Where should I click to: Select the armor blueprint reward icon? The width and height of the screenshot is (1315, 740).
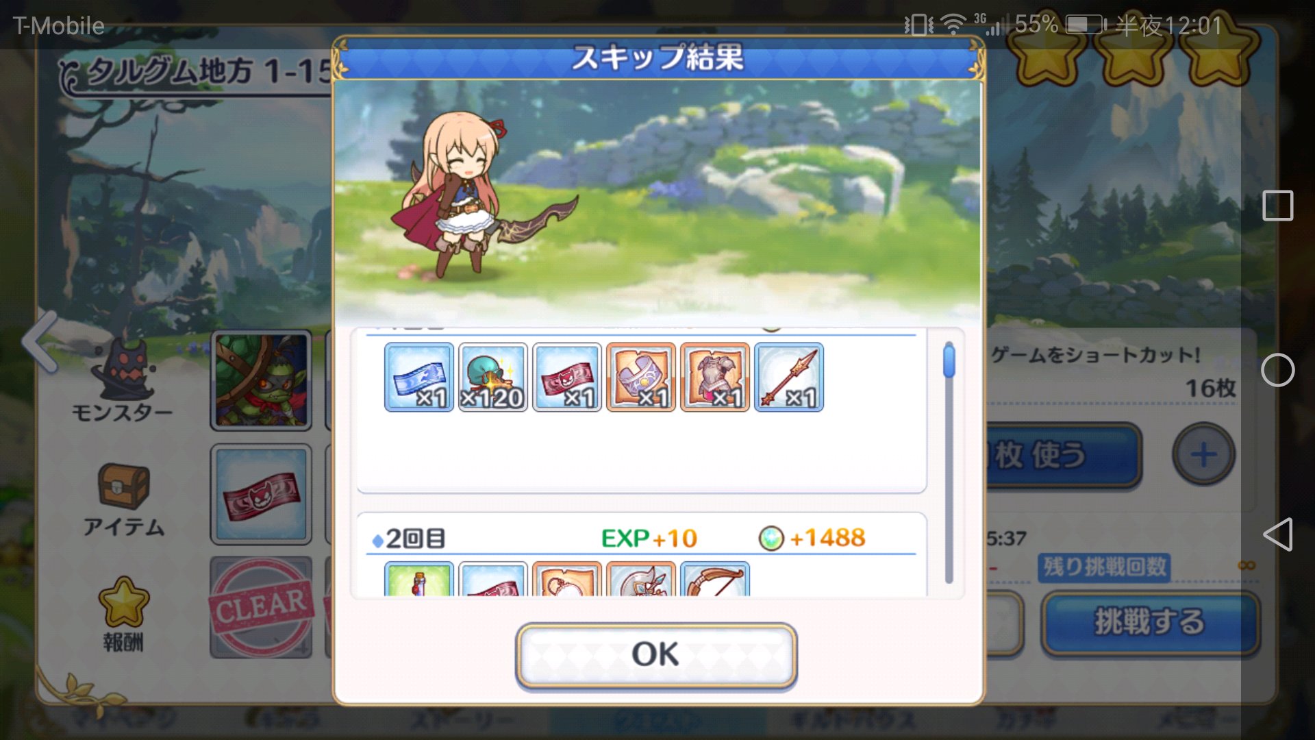point(714,377)
